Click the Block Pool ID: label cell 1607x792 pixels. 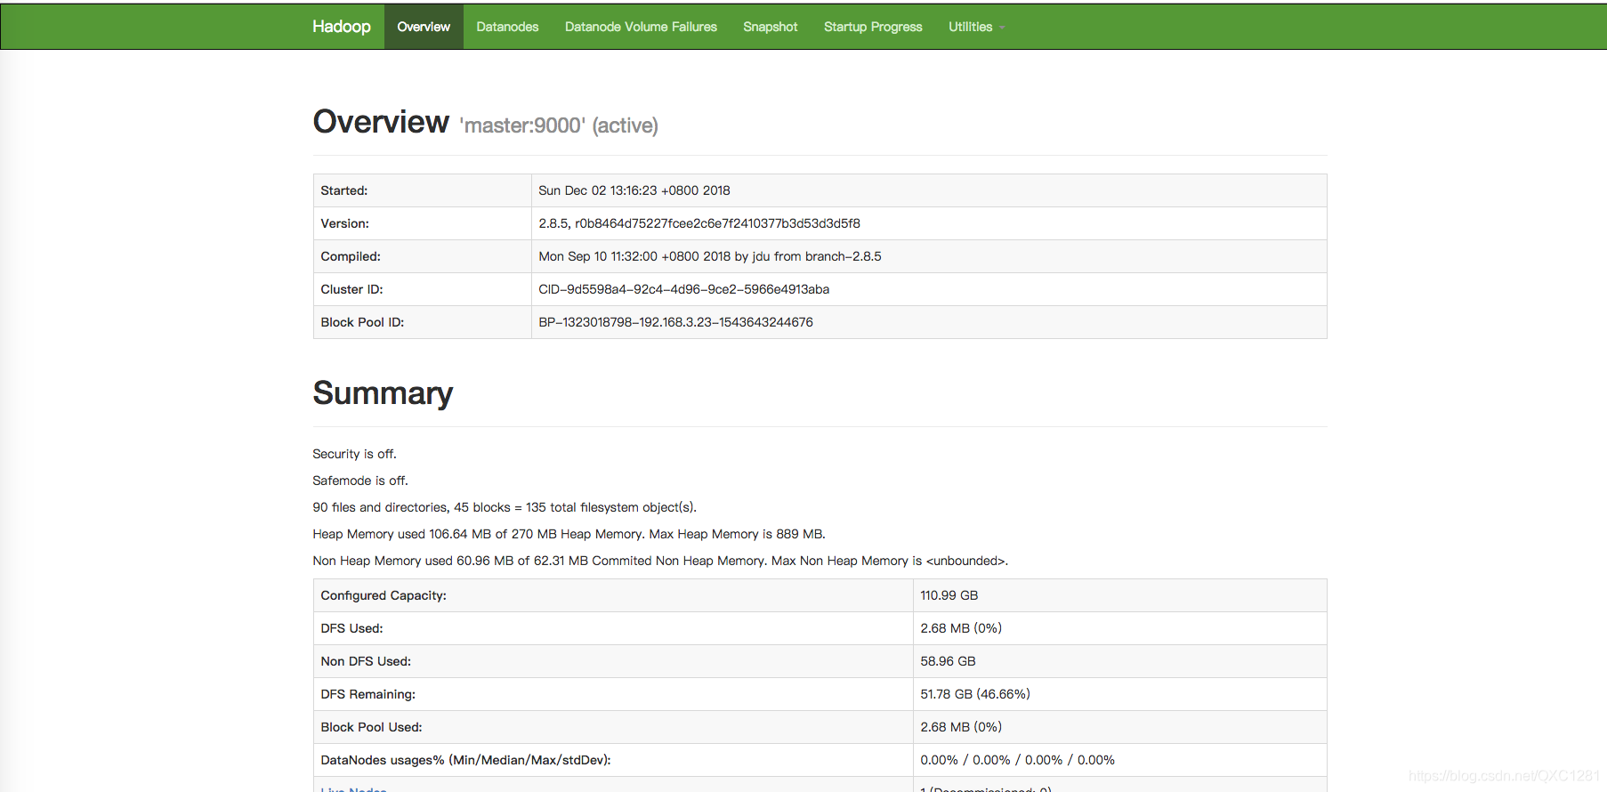click(422, 322)
